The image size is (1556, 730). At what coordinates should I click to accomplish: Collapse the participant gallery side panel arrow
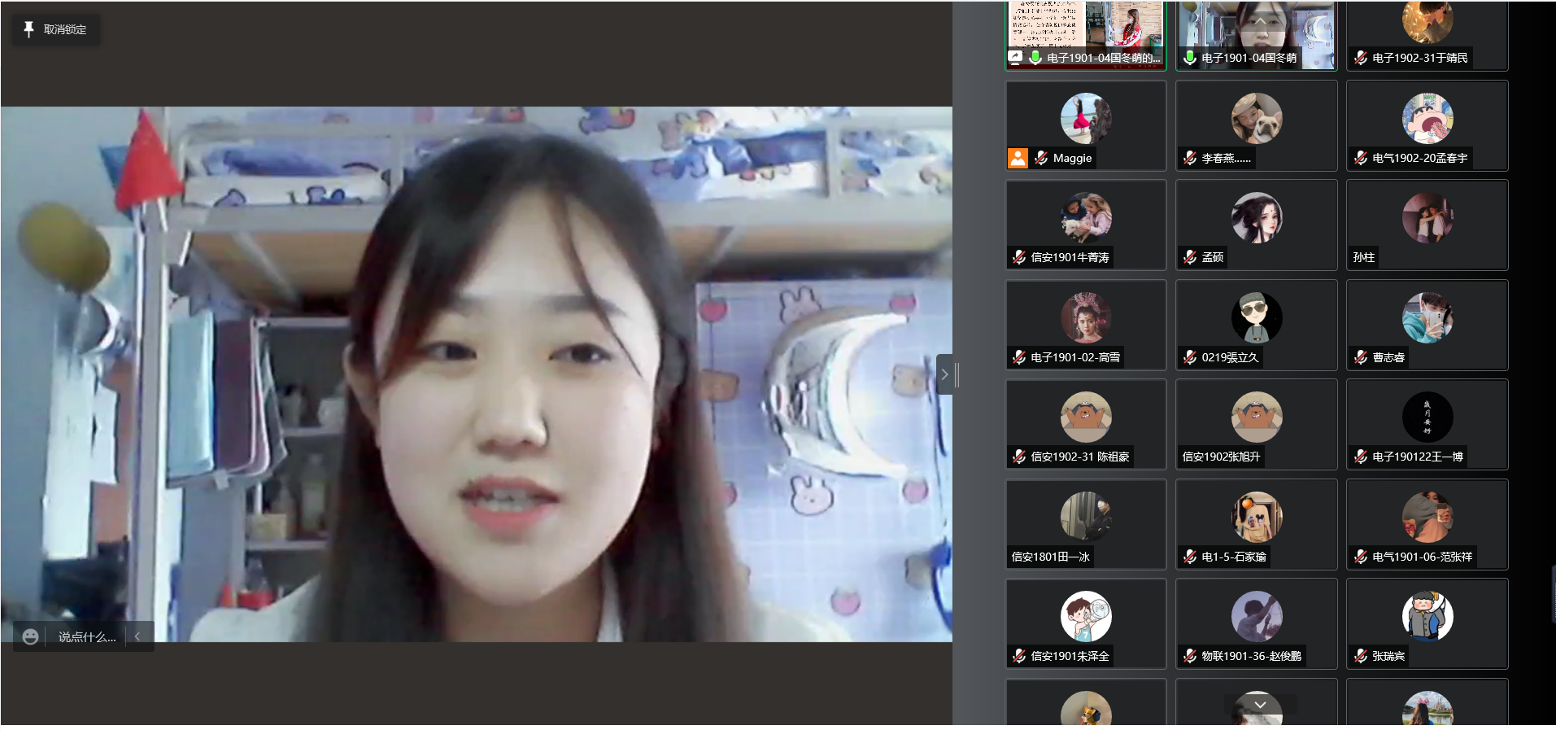[944, 374]
